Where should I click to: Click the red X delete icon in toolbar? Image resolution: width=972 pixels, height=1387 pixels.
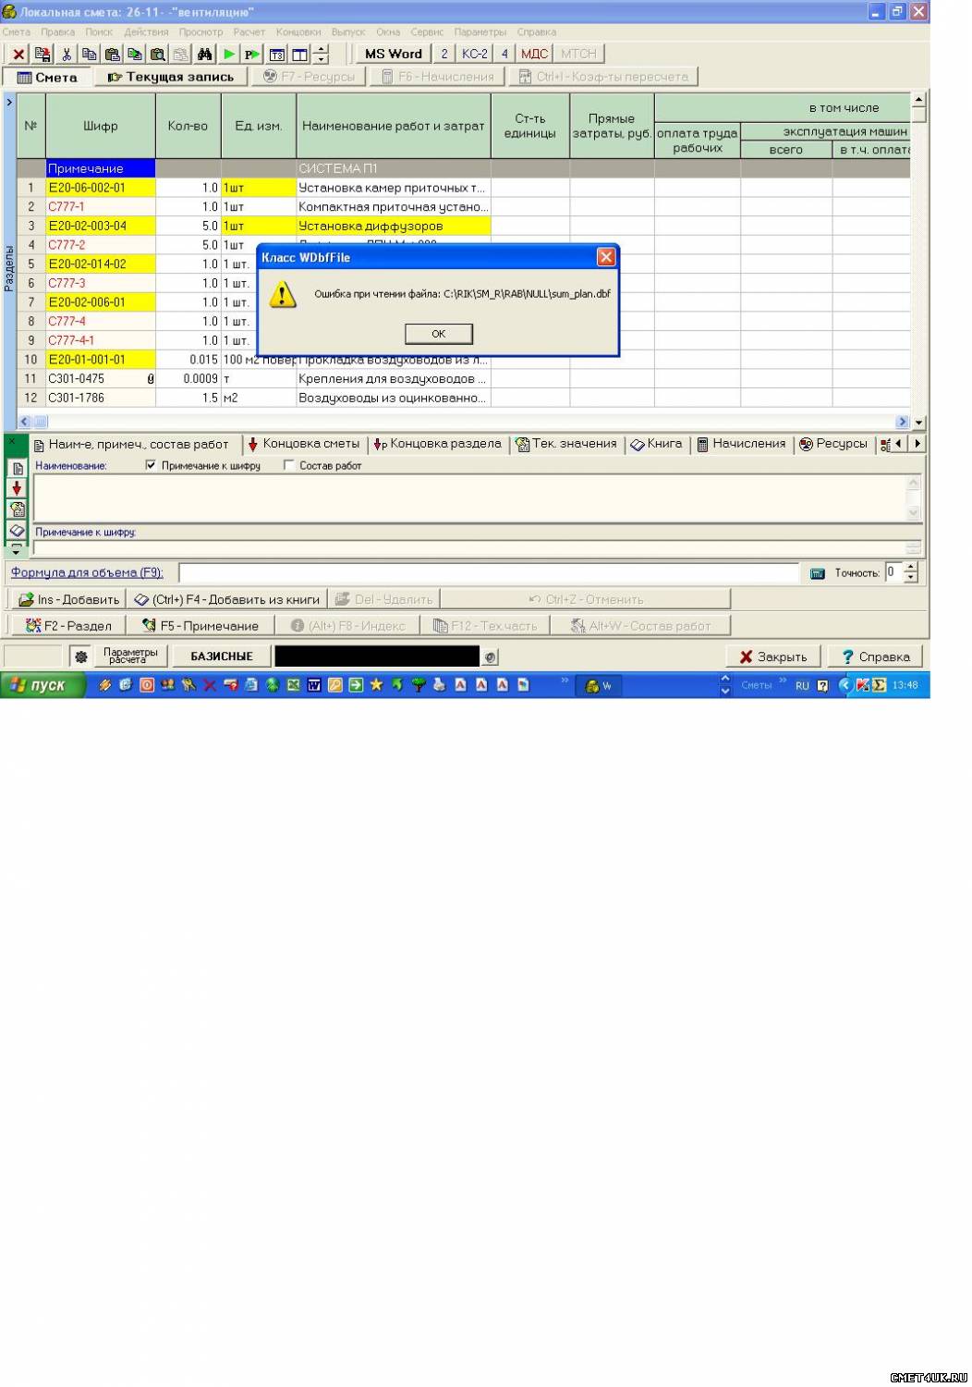click(x=18, y=55)
